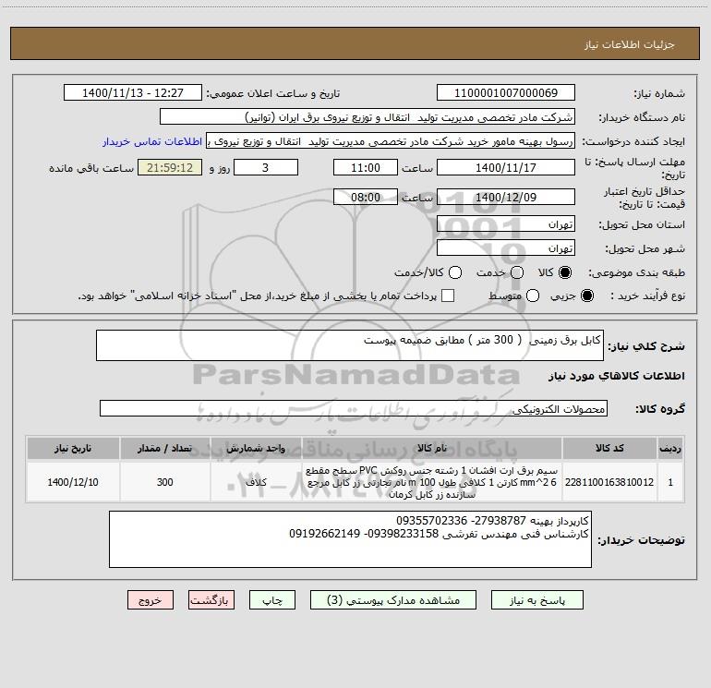This screenshot has height=688, width=711.
Task: Click the general description field کابل برق زمینی
Action: click(x=350, y=345)
